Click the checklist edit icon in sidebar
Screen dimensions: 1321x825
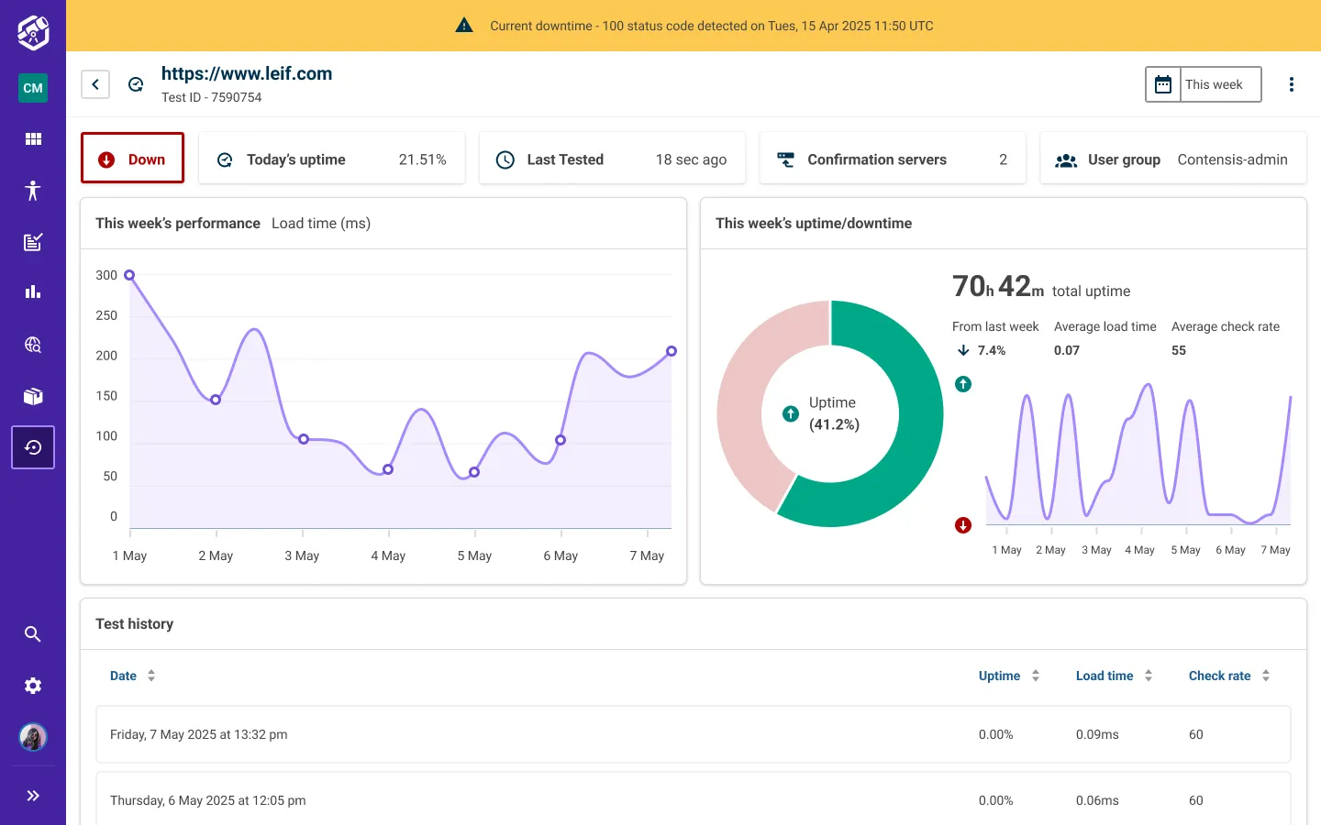(x=33, y=242)
